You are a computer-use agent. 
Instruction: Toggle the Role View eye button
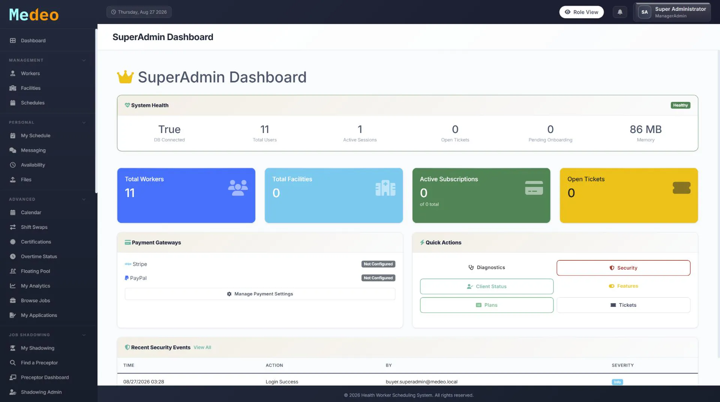pos(581,12)
